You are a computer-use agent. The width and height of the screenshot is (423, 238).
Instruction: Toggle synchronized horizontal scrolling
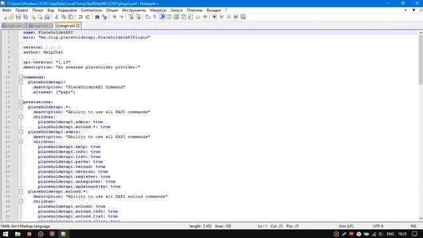click(138, 17)
